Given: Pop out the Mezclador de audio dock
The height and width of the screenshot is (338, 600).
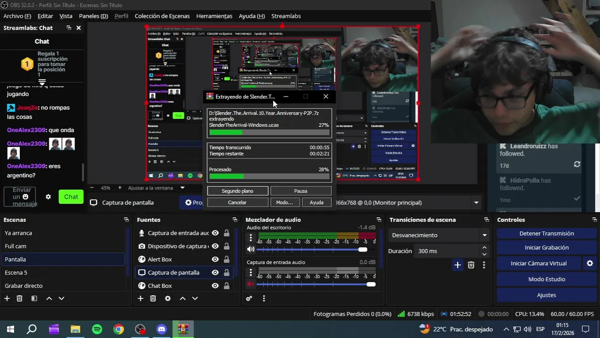Looking at the screenshot, I should (378, 220).
